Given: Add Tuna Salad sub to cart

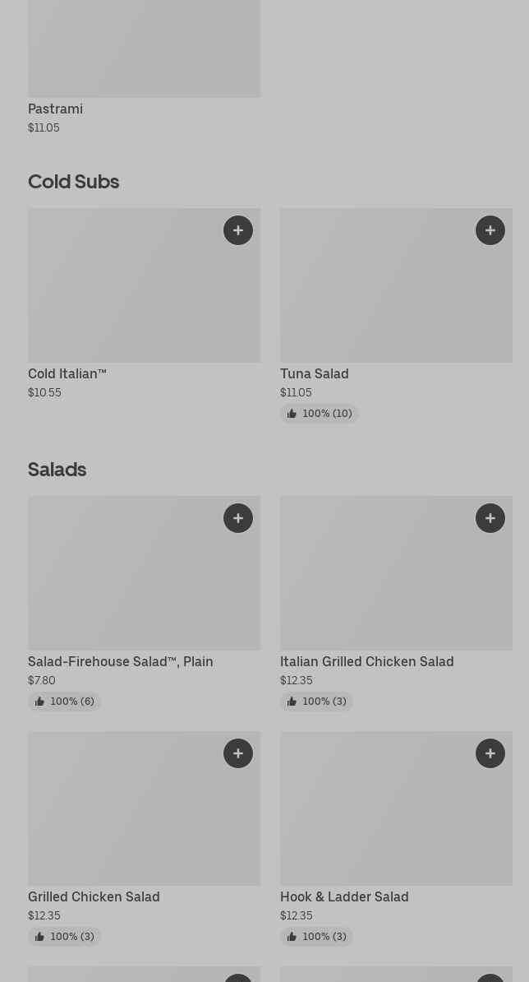Looking at the screenshot, I should (490, 230).
